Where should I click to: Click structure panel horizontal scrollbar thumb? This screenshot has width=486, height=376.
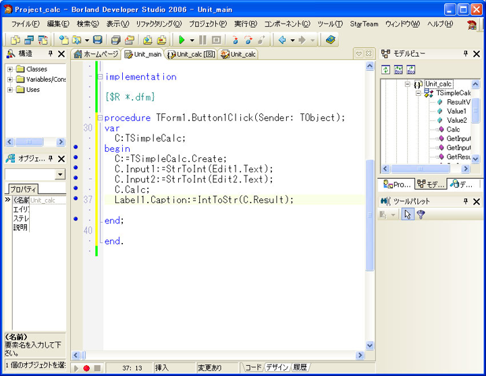coord(29,142)
